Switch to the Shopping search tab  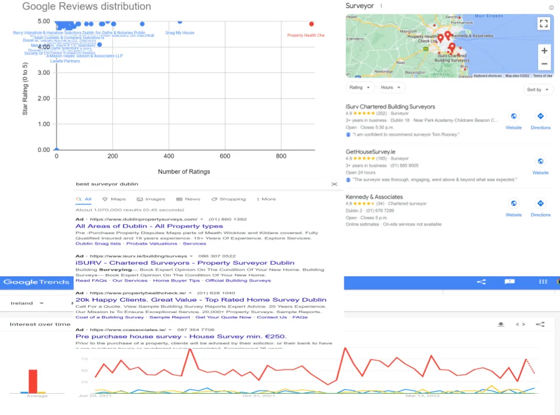[x=228, y=199]
